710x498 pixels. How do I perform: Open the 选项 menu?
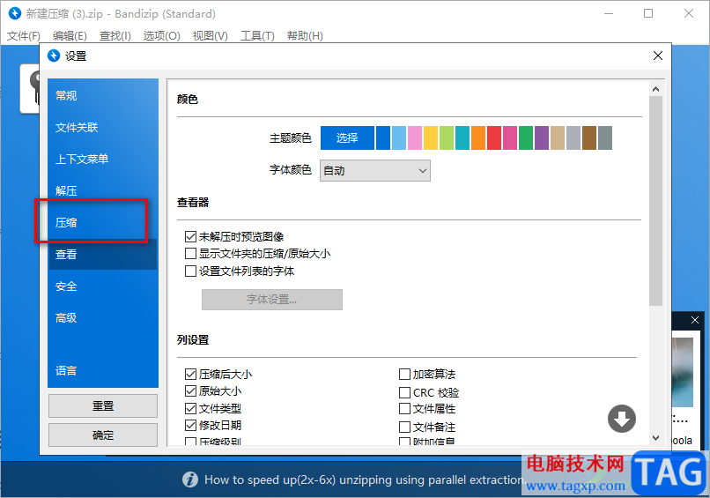tap(162, 36)
